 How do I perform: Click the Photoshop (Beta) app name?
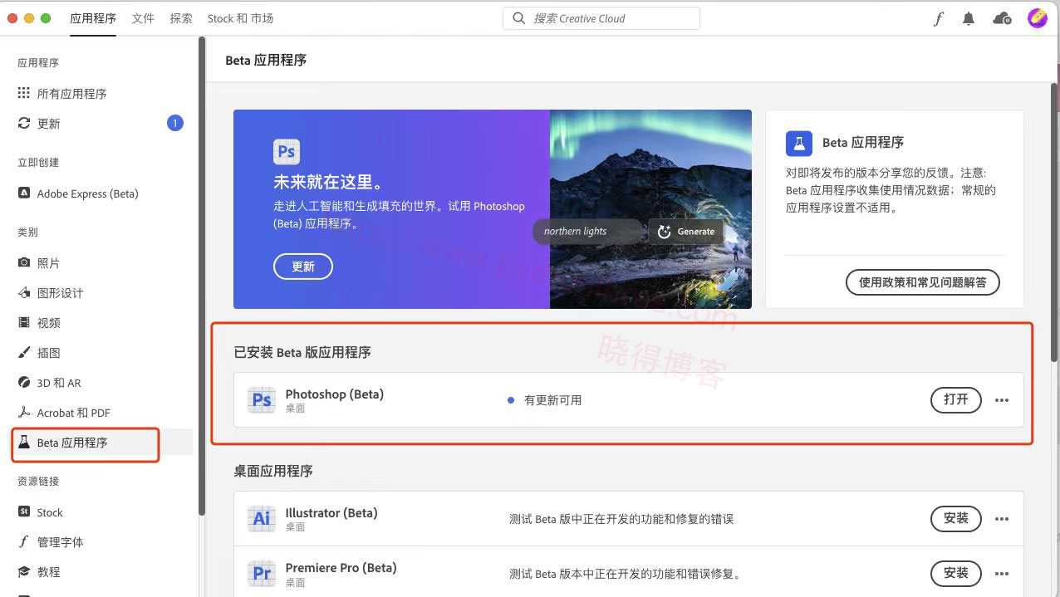pos(335,394)
